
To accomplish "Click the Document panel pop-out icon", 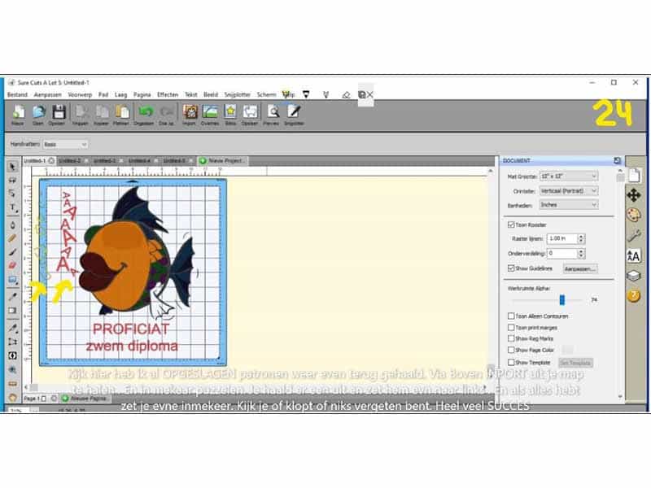I will (617, 160).
